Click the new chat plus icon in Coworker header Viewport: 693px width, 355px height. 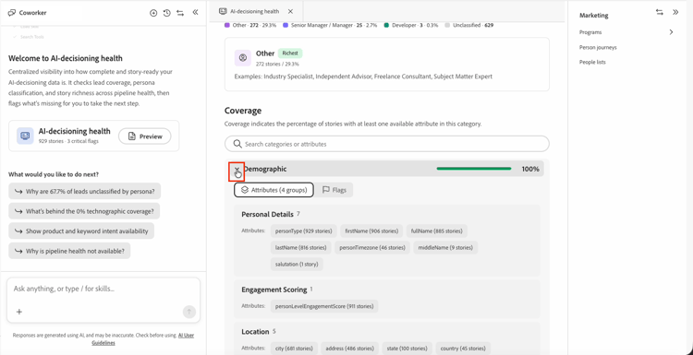click(153, 13)
